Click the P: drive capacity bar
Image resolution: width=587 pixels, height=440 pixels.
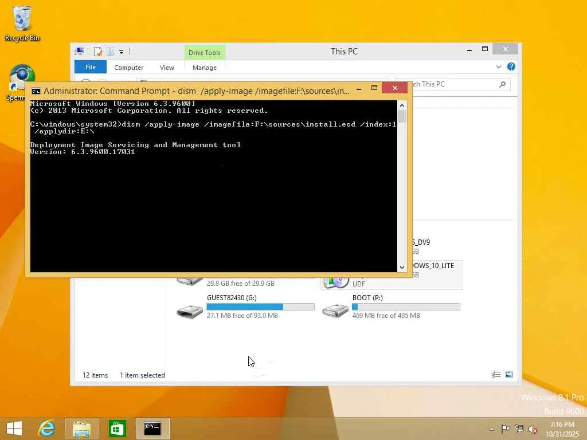406,307
